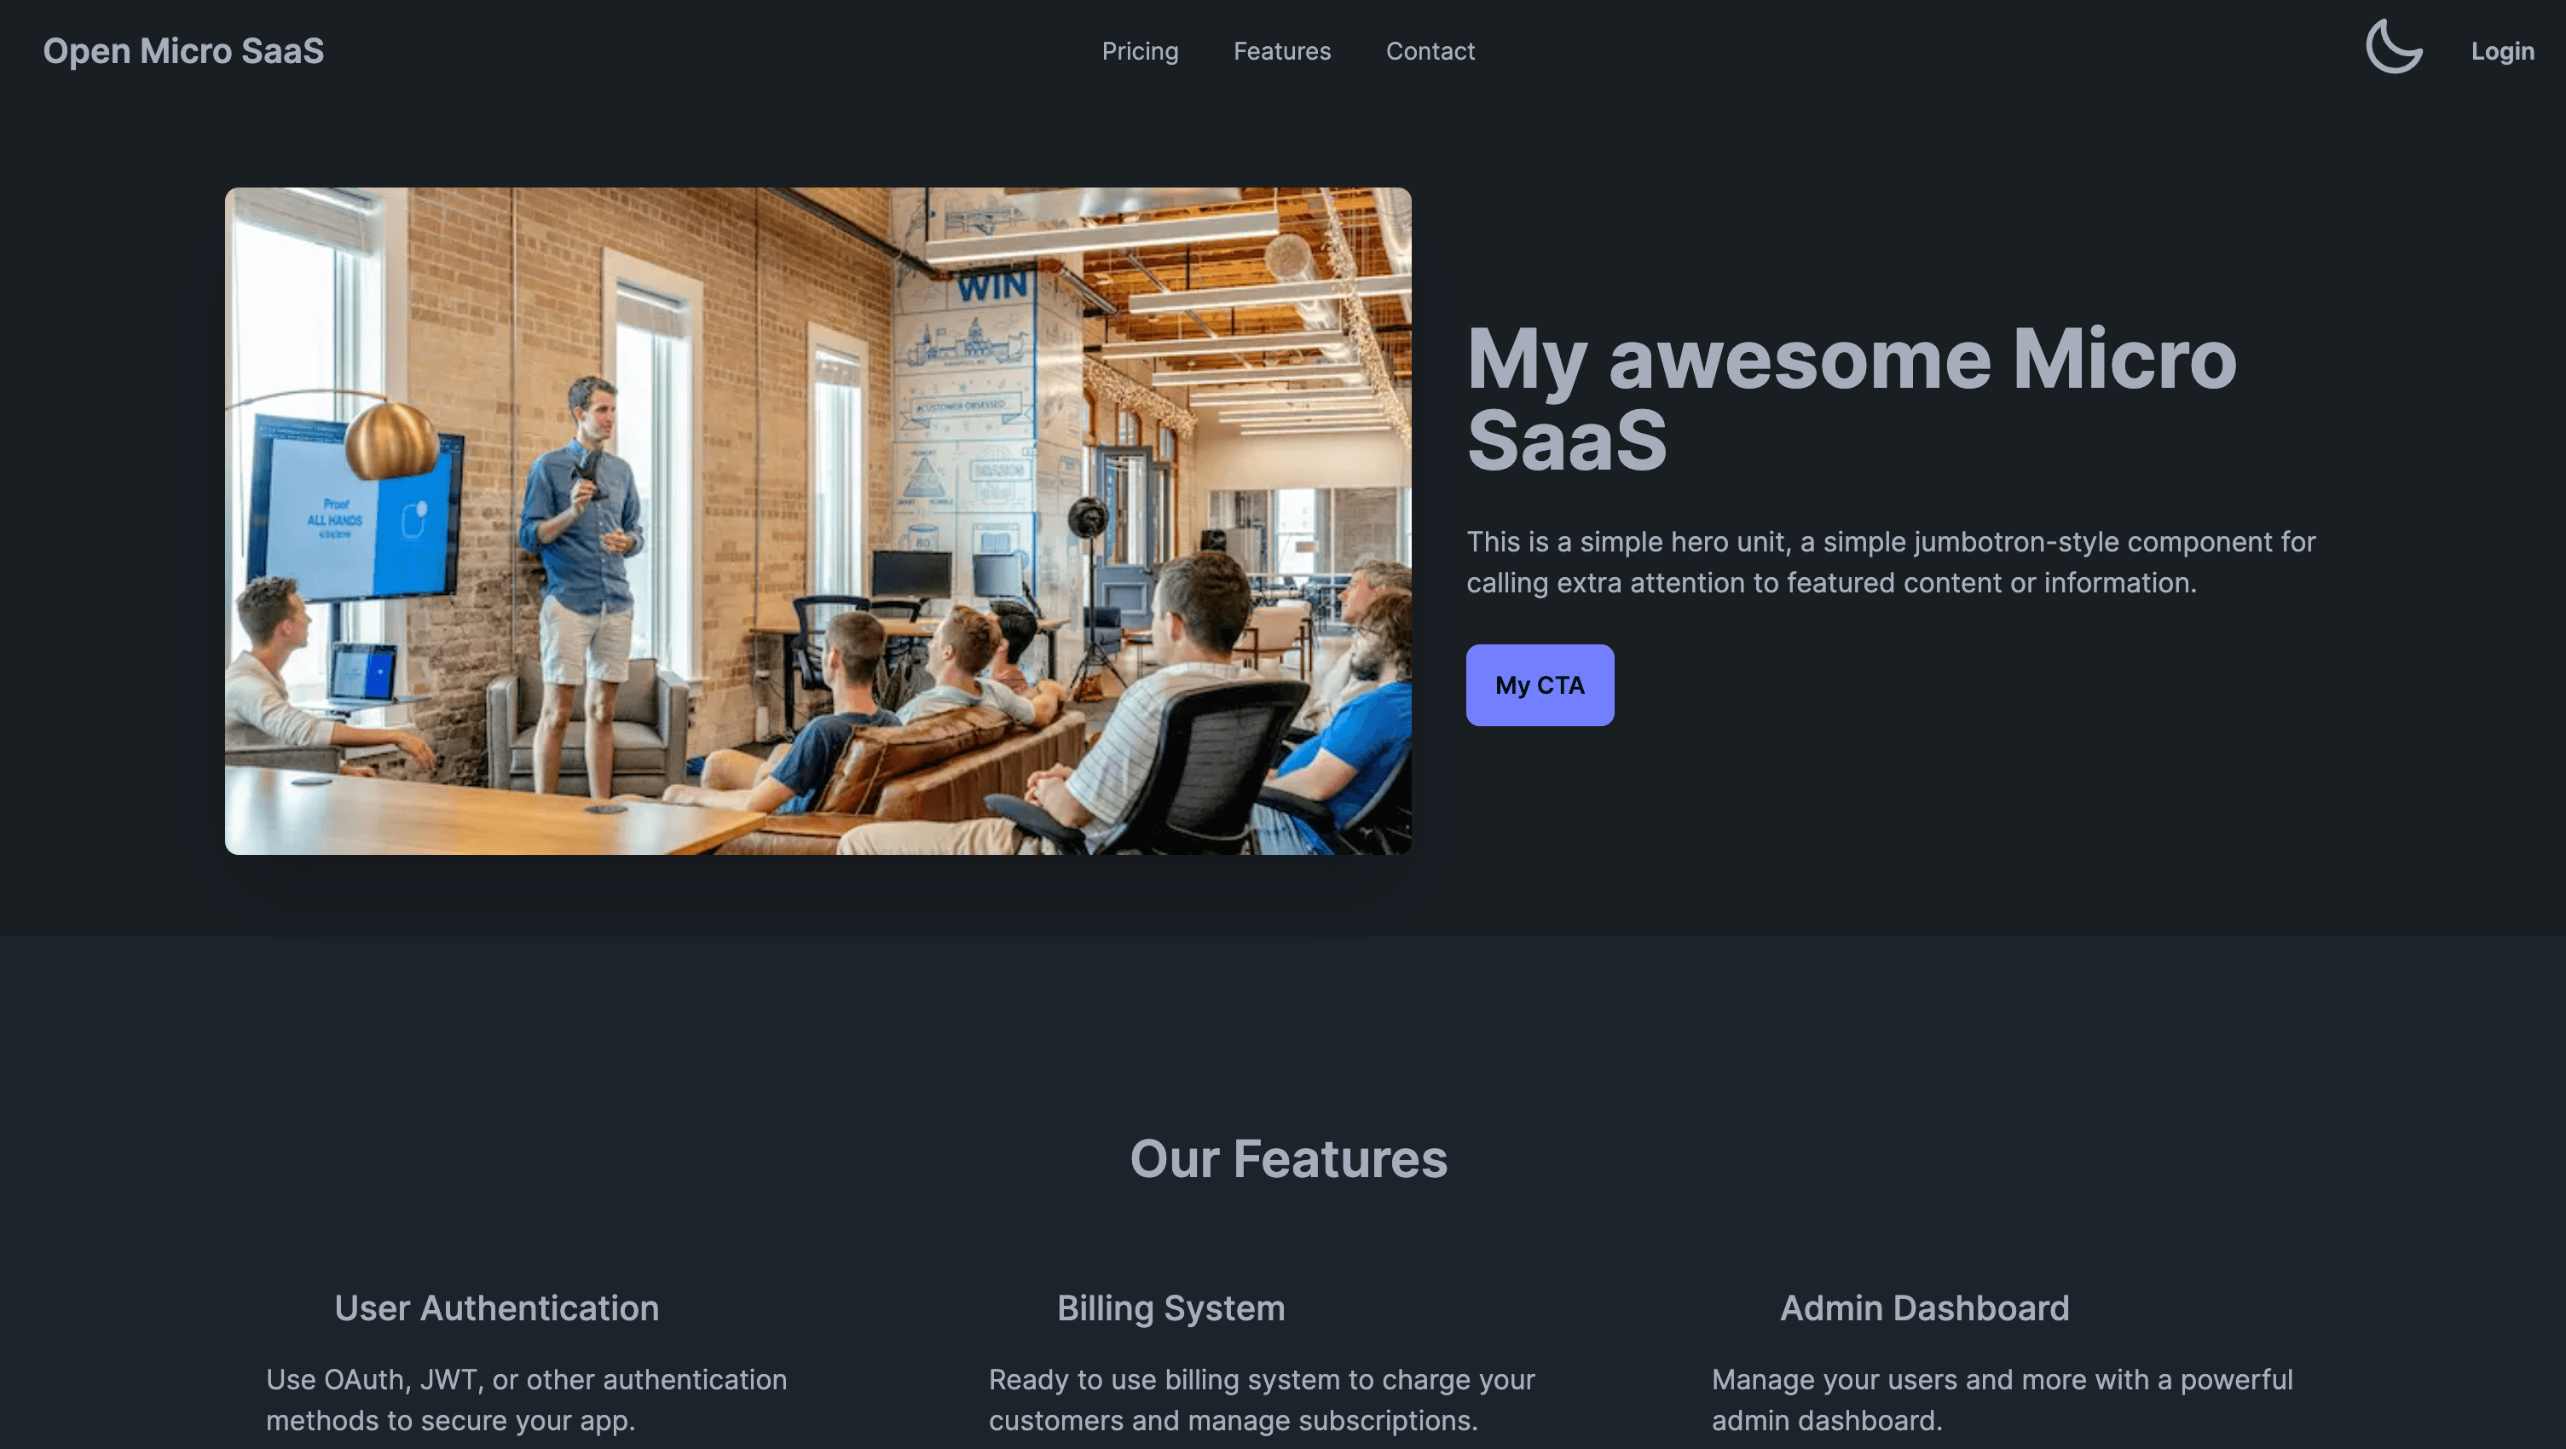Toggle dark mode with the moon icon
This screenshot has height=1449, width=2566.
click(x=2394, y=46)
